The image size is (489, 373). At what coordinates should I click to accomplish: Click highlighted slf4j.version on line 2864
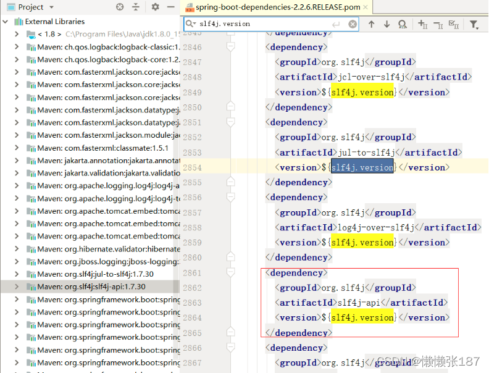coord(362,317)
